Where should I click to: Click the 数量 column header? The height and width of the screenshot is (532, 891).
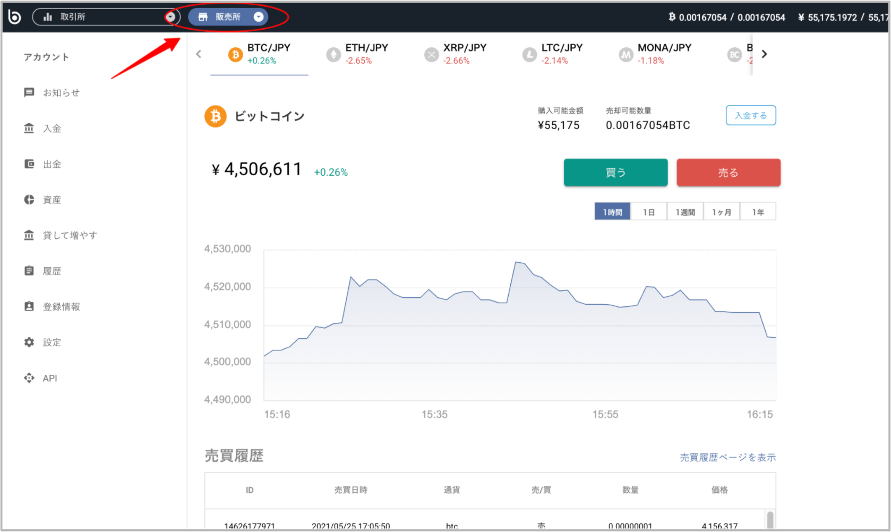click(630, 490)
